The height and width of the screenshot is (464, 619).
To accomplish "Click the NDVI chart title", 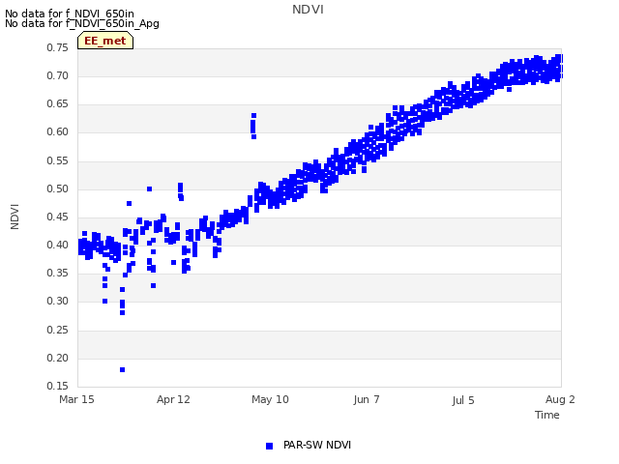I will coord(308,10).
